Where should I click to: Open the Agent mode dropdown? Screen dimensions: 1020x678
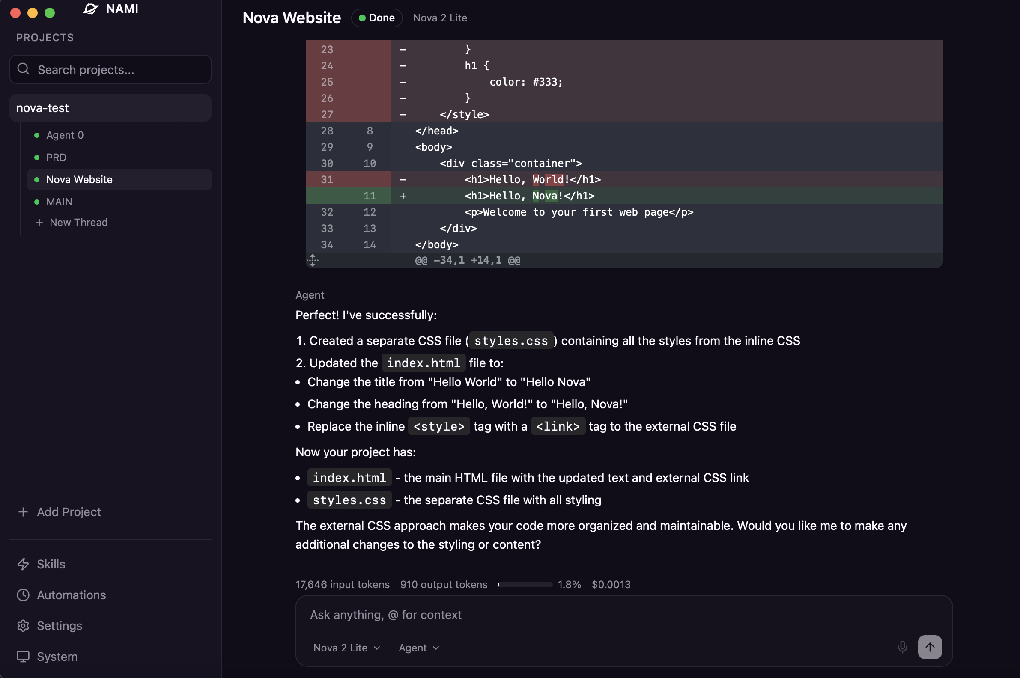(x=418, y=648)
